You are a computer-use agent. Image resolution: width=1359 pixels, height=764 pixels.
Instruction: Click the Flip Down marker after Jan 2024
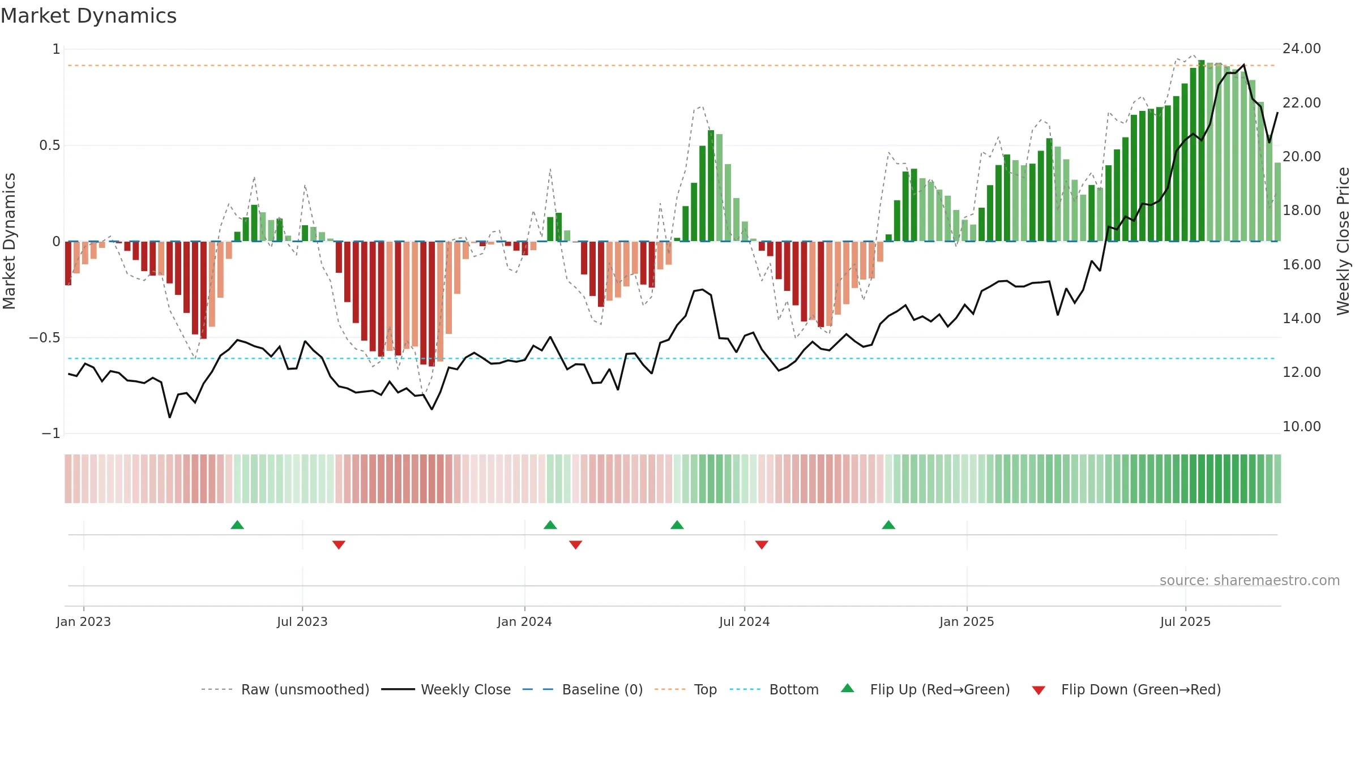click(x=575, y=544)
